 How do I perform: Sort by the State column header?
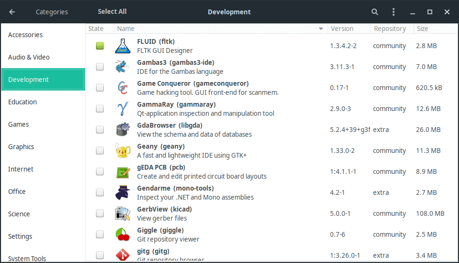click(99, 29)
